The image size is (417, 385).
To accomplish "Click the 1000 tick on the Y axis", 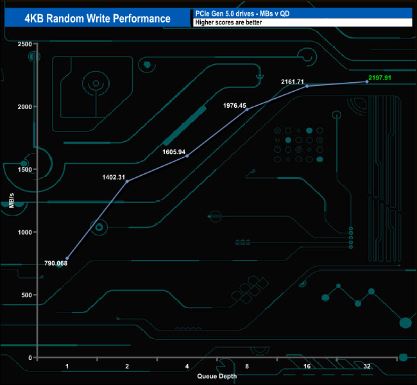I will coord(24,232).
